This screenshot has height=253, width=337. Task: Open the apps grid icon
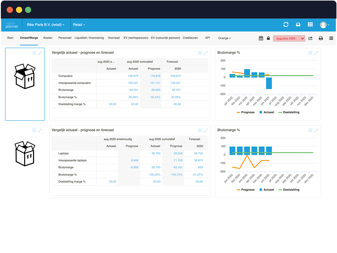310,25
